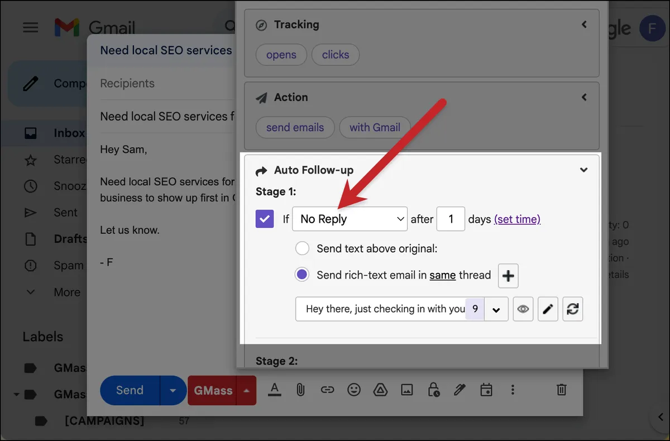The height and width of the screenshot is (441, 670).
Task: Open the calendar scheduling icon
Action: pos(486,390)
